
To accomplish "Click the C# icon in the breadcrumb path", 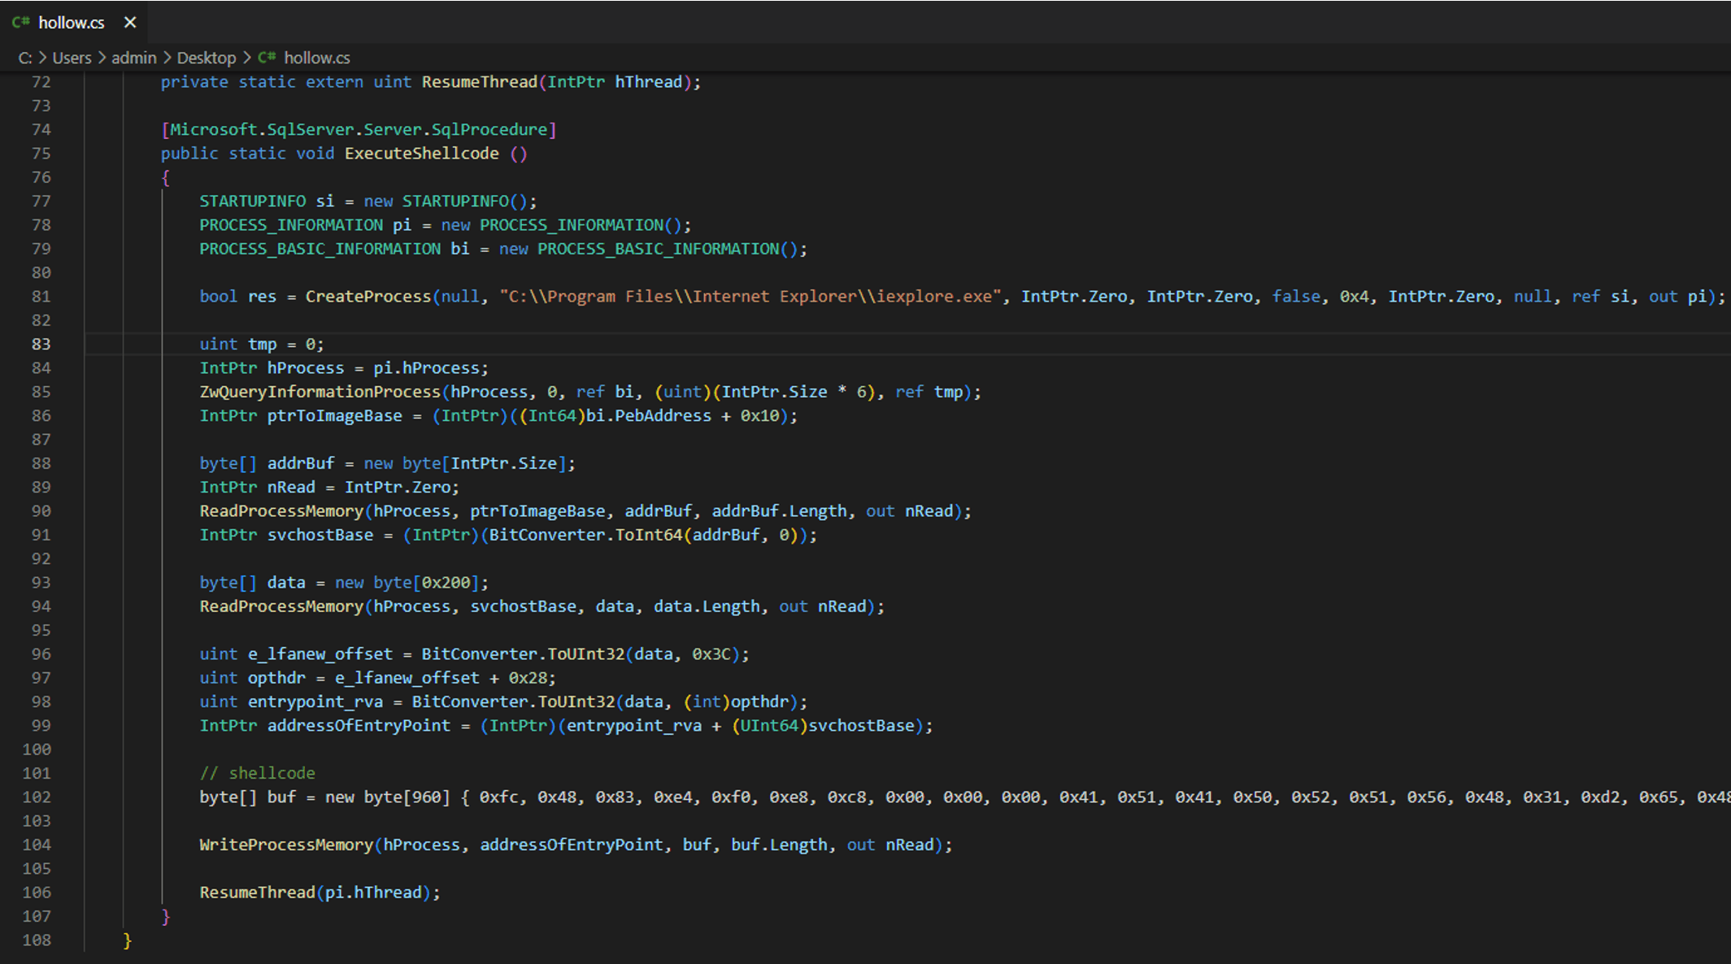I will tap(266, 58).
